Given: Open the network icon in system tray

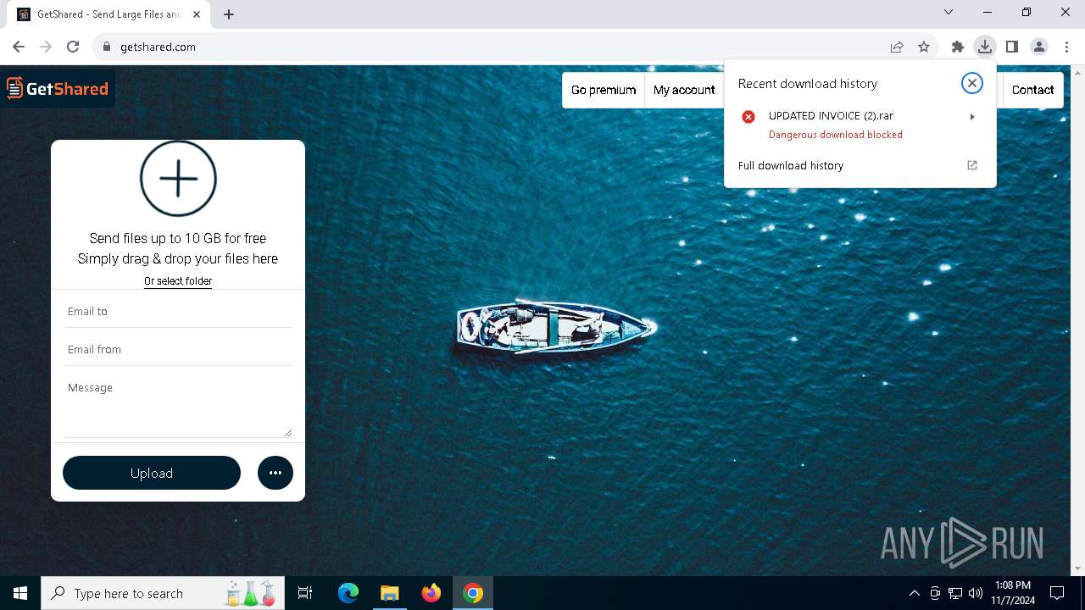Looking at the screenshot, I should click(x=955, y=593).
